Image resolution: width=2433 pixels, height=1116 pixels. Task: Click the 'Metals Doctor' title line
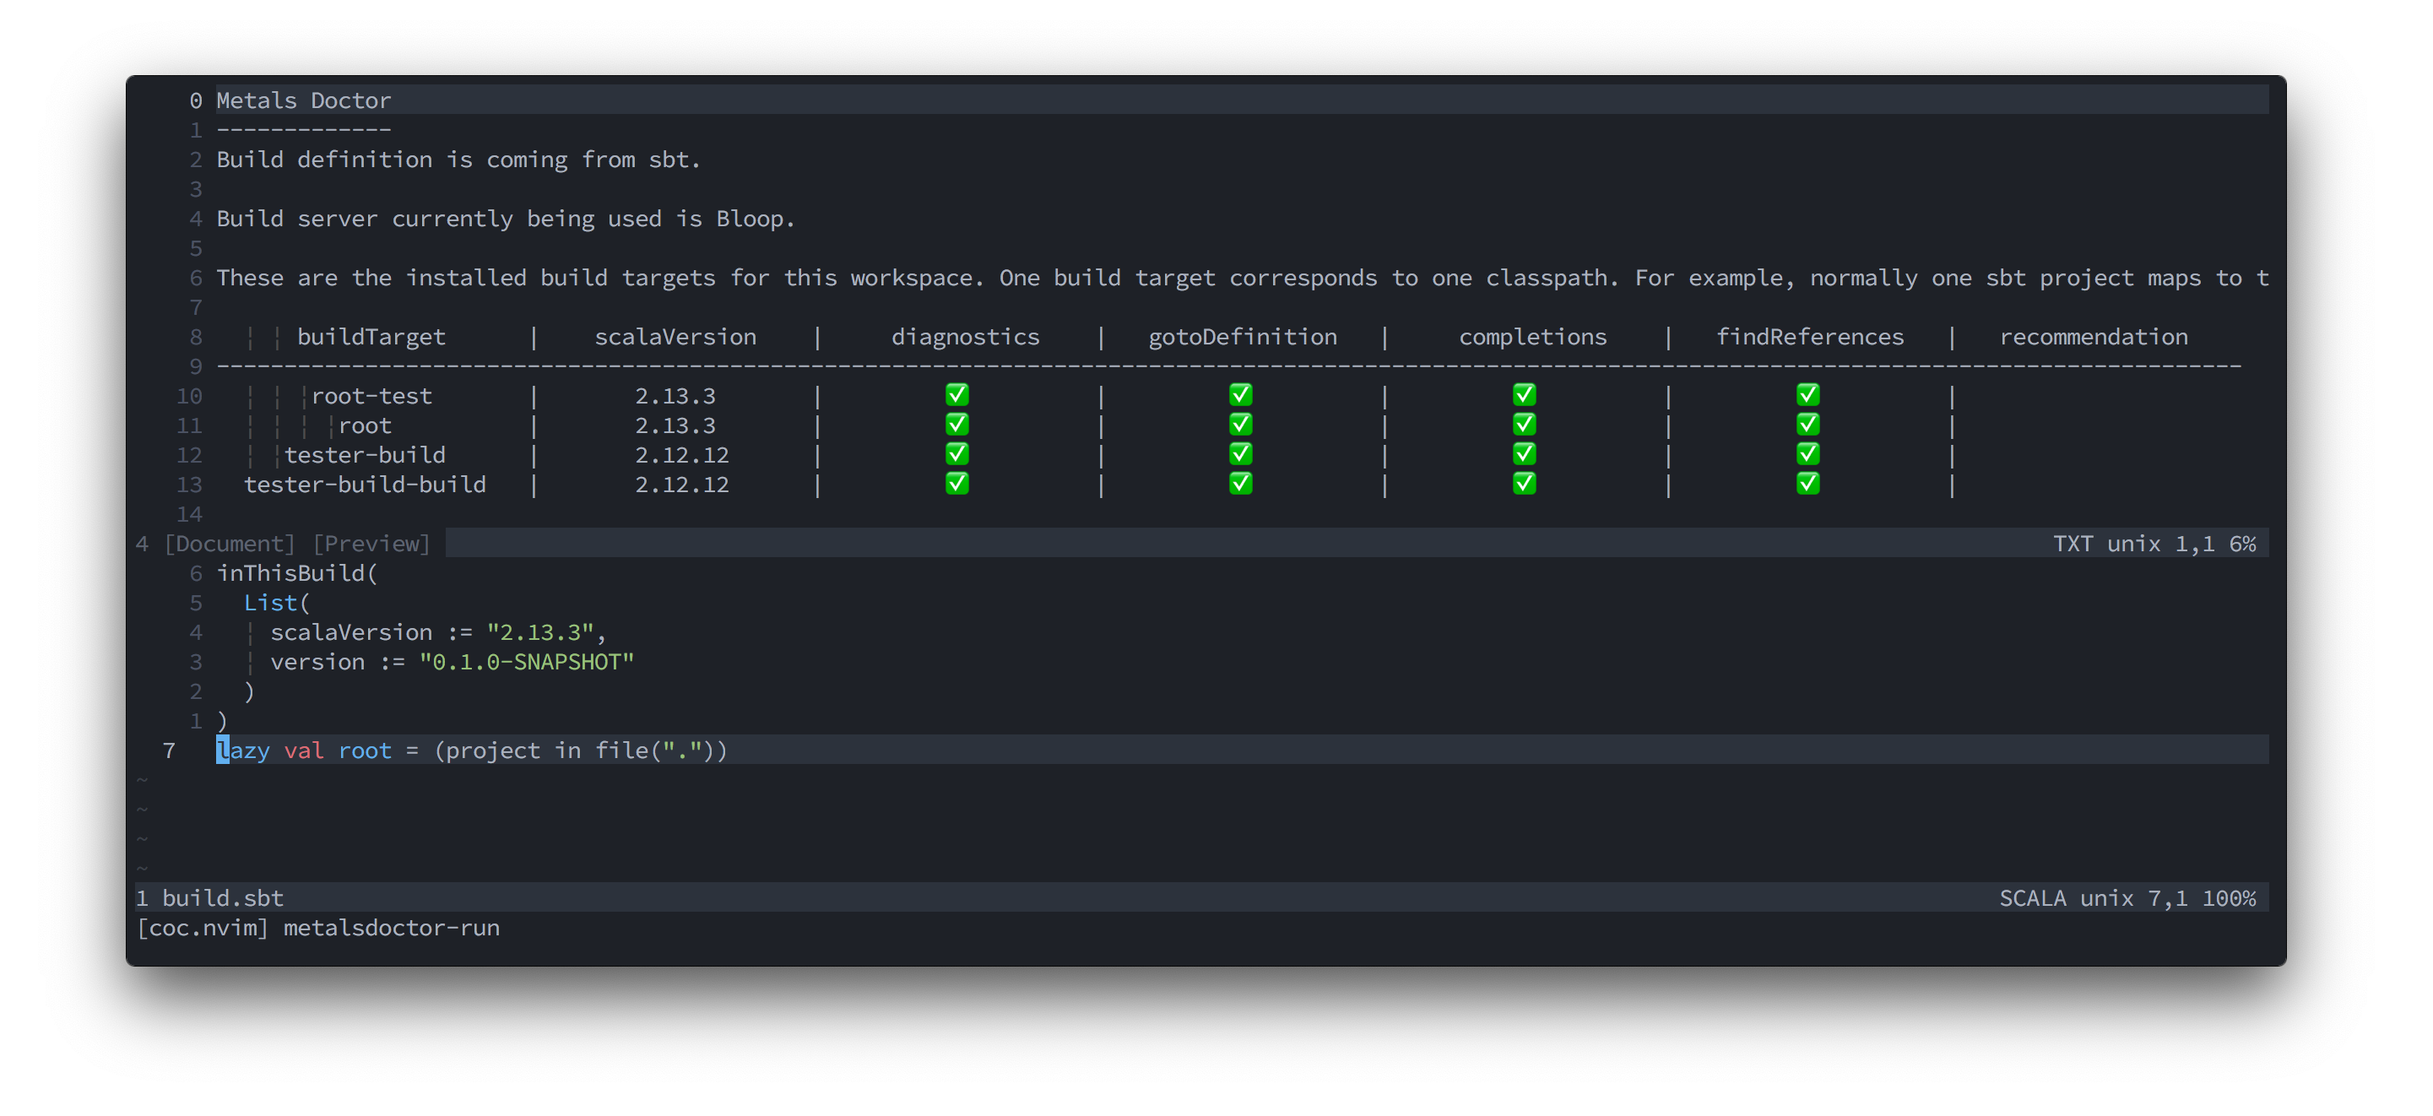coord(303,100)
